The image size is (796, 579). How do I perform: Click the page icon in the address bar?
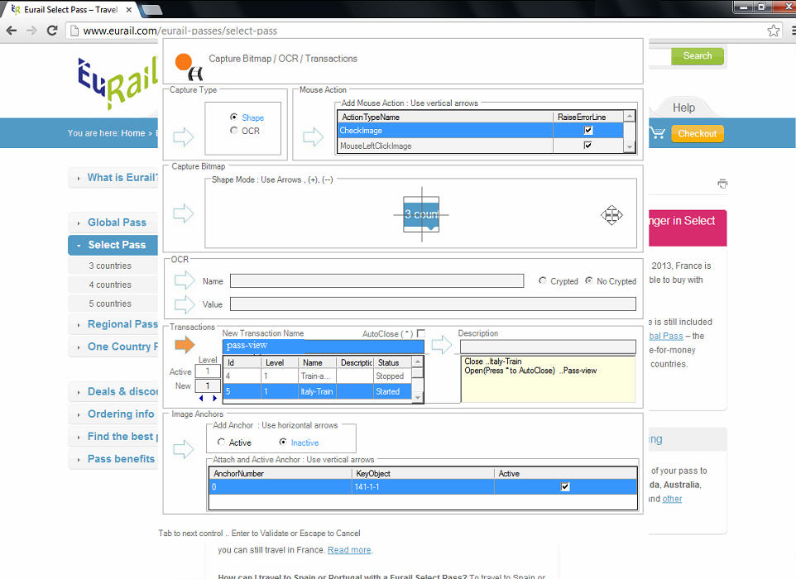coord(74,31)
